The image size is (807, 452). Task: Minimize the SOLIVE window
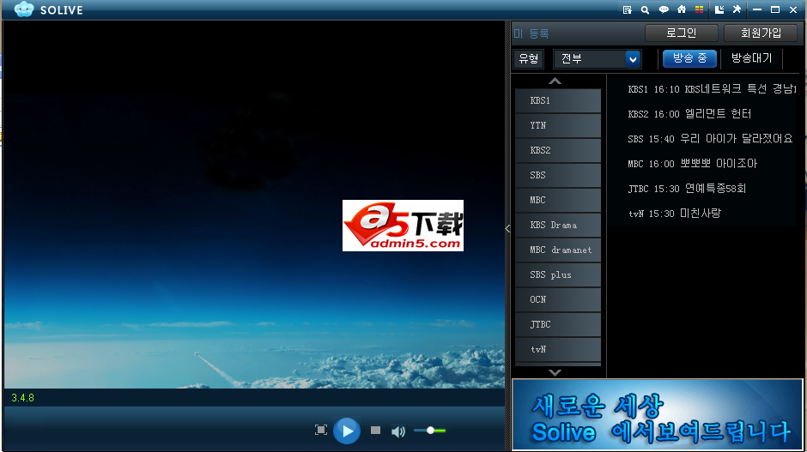(757, 9)
